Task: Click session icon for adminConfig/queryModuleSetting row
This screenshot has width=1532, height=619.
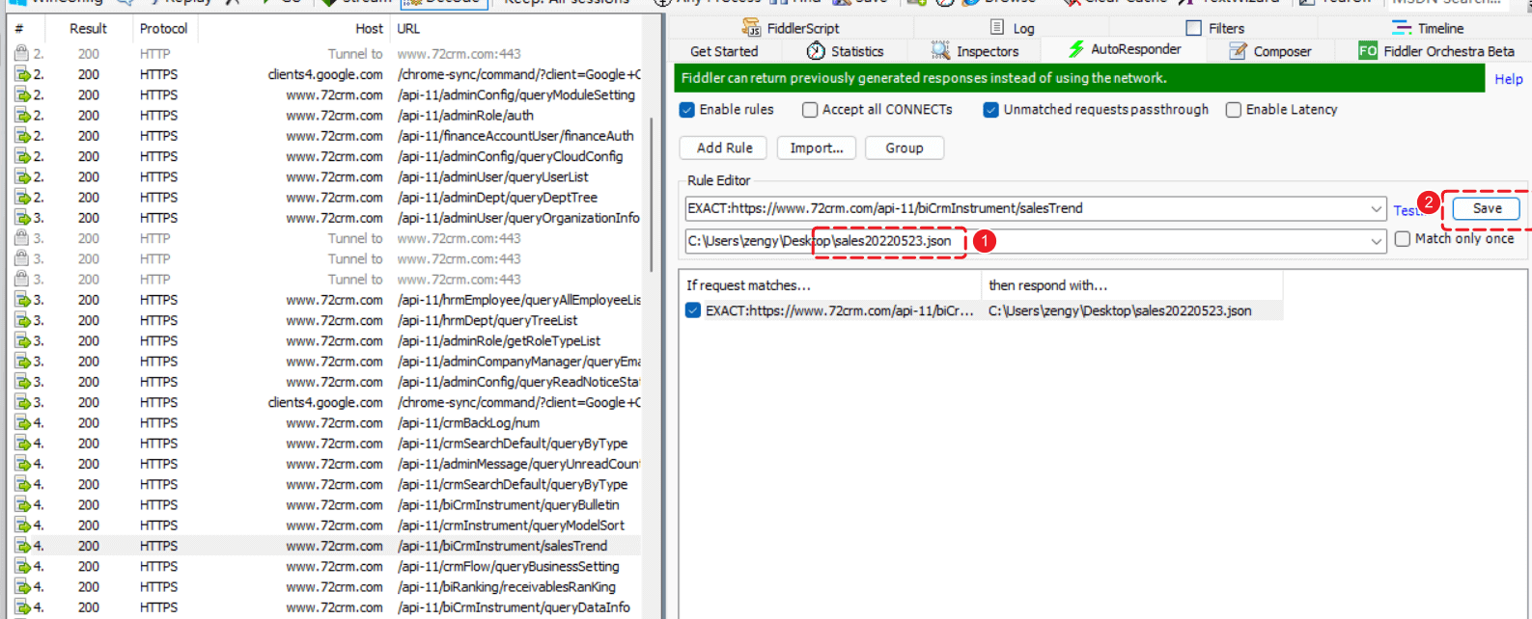Action: (22, 94)
